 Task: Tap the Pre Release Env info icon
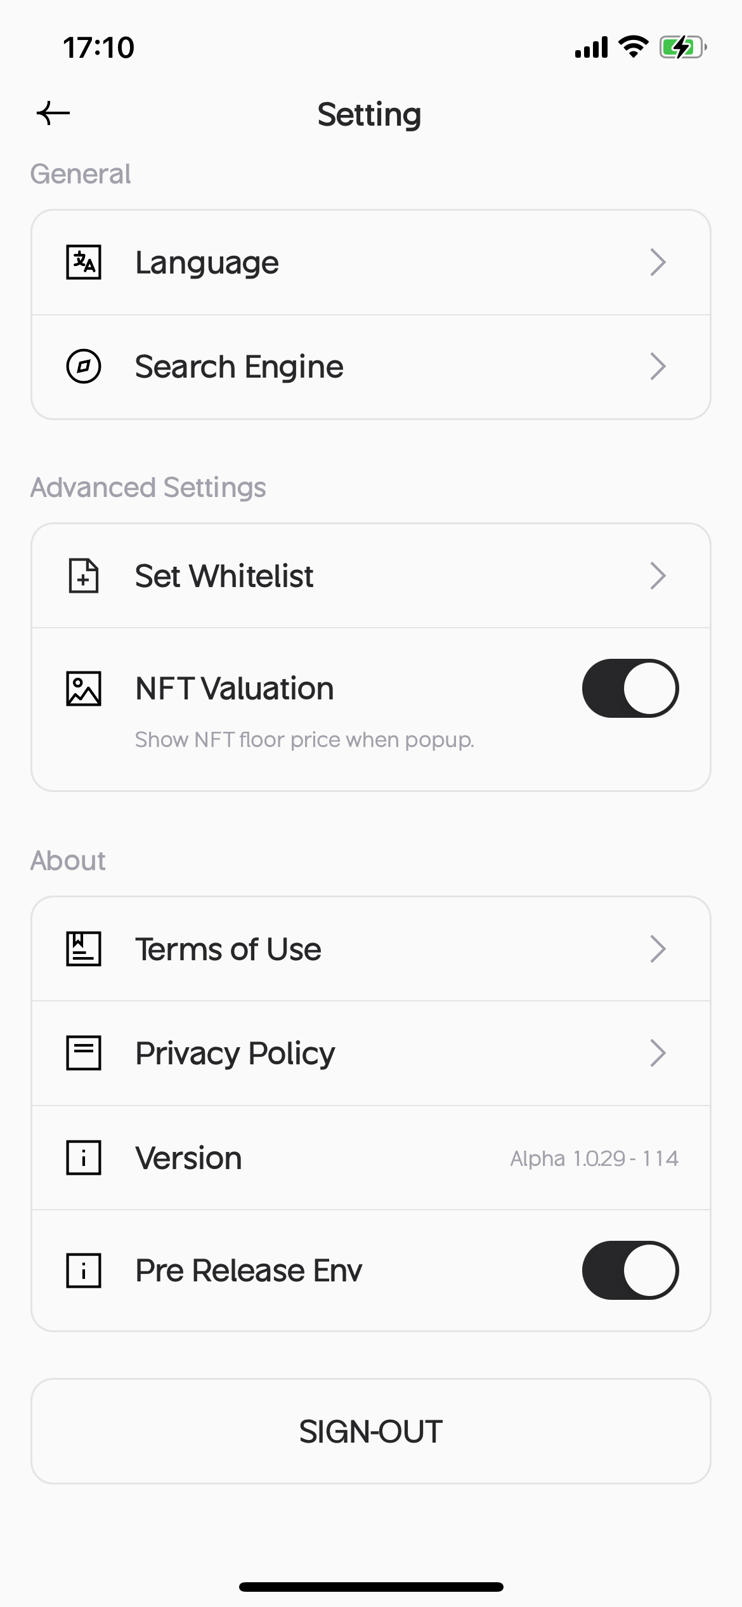tap(84, 1271)
